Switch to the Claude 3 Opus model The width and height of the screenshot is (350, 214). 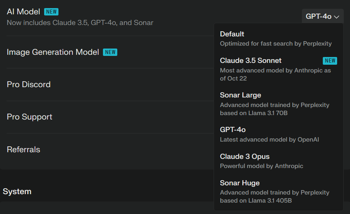245,157
